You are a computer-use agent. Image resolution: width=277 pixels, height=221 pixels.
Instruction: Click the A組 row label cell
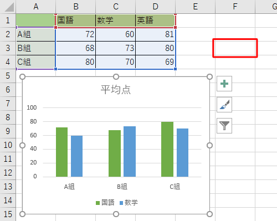(x=36, y=34)
